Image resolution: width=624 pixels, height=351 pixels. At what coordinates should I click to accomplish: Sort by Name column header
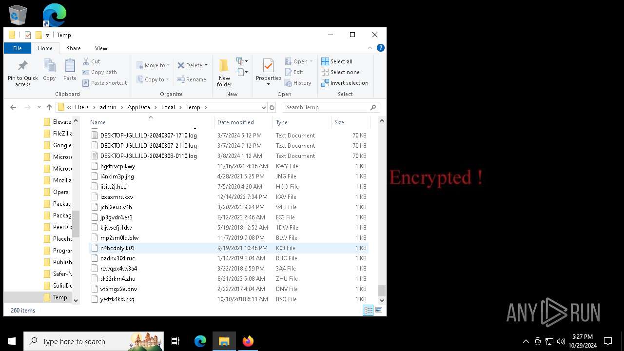click(151, 122)
